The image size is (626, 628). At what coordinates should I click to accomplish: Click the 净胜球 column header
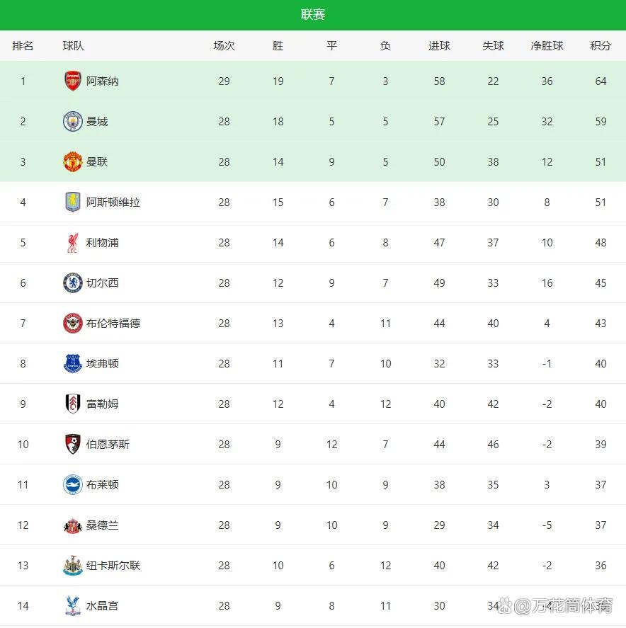pos(547,46)
